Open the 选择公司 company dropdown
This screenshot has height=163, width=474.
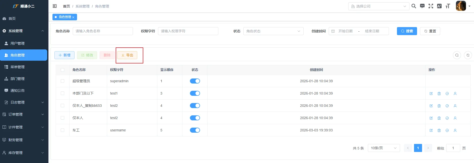pyautogui.click(x=378, y=6)
